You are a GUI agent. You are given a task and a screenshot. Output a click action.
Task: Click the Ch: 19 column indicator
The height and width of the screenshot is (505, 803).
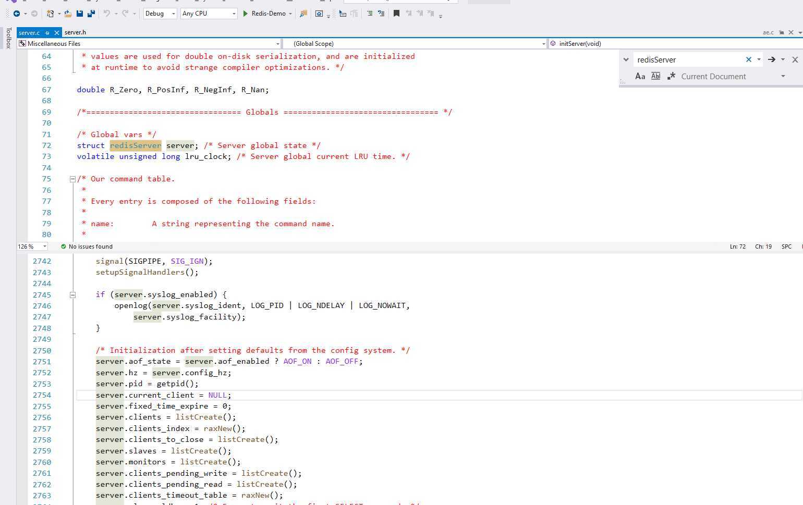click(x=763, y=247)
